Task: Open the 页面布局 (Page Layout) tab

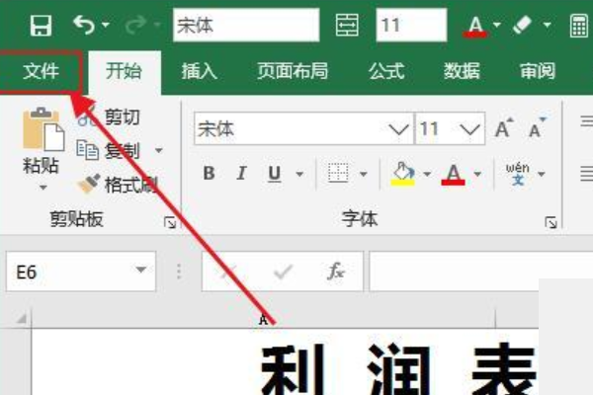Action: pyautogui.click(x=292, y=71)
